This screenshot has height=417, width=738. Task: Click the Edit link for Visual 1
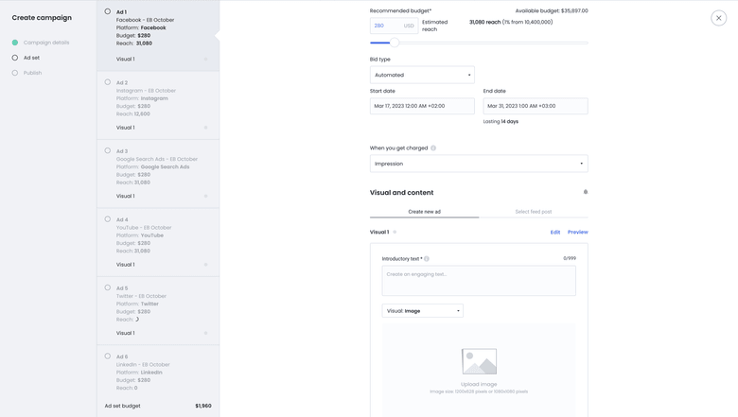coord(555,232)
